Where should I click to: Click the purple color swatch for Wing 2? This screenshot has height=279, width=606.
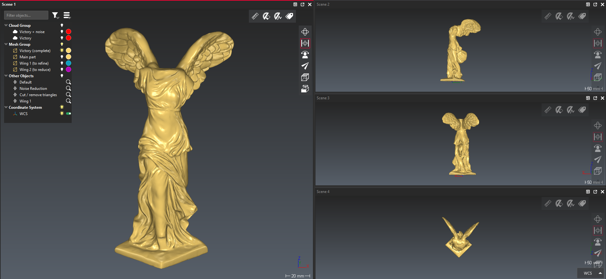click(69, 69)
